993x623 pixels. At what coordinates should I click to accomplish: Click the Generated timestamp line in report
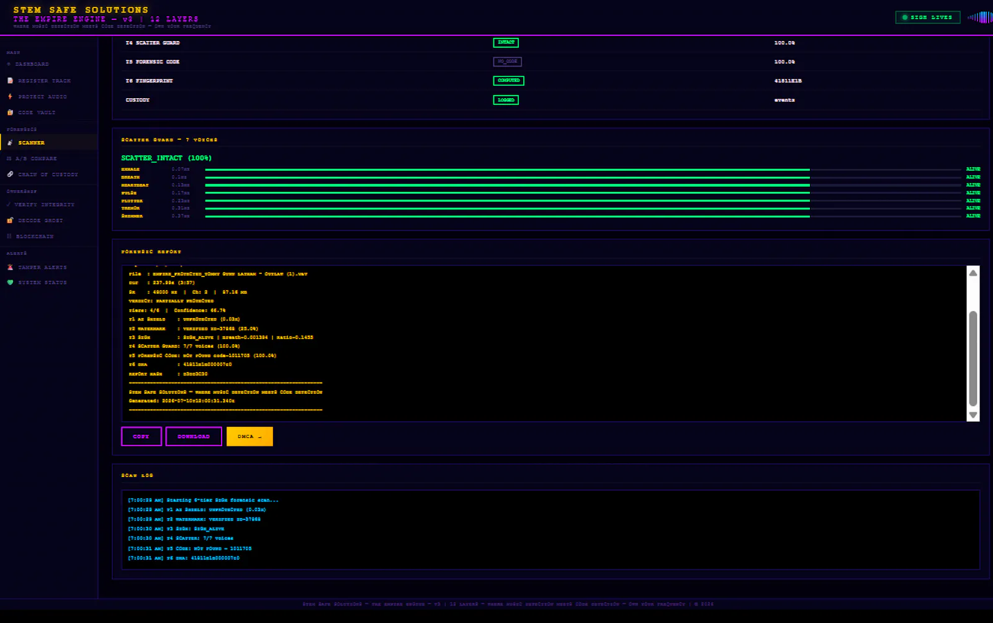(182, 401)
